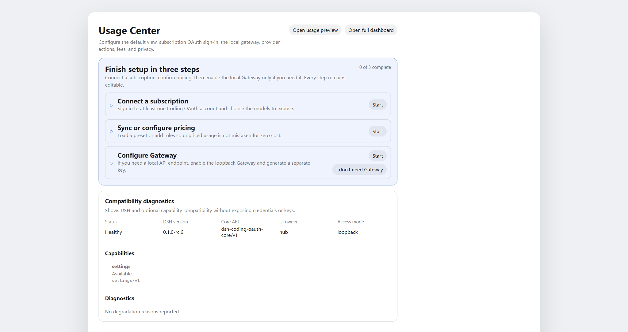Click the settings capability name
Screen dimensions: 628x332
[121, 266]
